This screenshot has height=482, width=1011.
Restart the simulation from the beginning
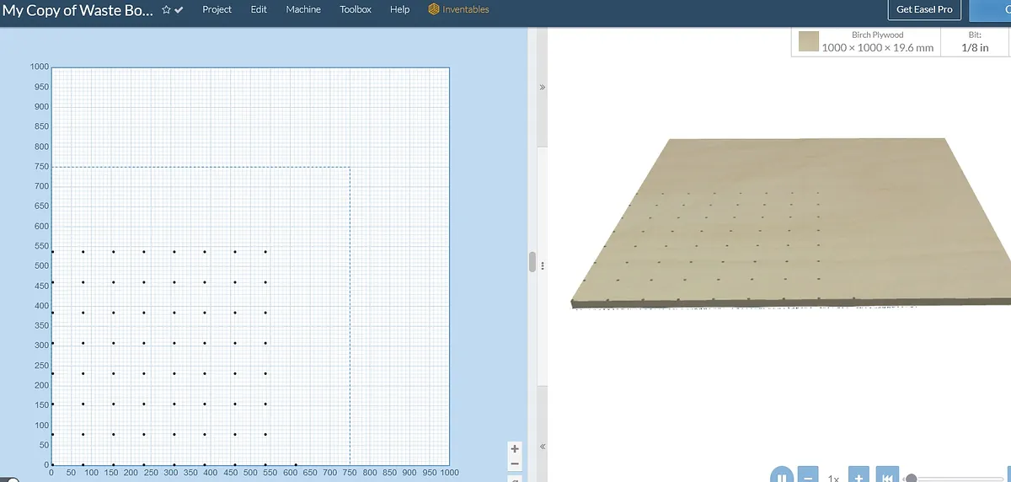point(886,476)
